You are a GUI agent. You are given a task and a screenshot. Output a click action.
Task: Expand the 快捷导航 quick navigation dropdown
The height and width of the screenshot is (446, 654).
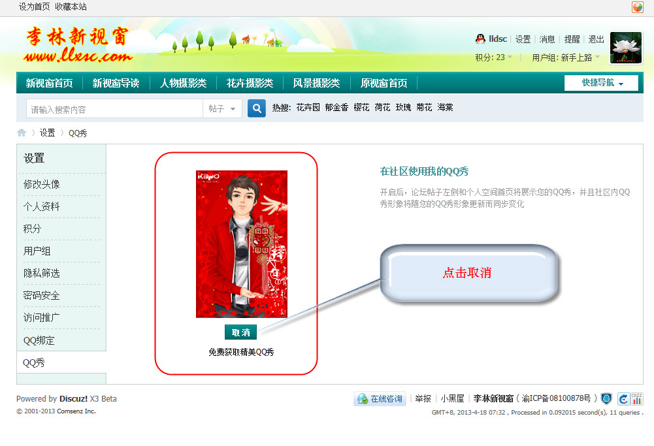[x=602, y=83]
